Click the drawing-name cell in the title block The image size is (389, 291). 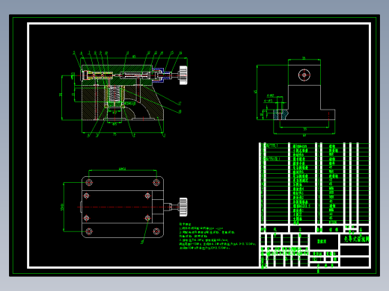pyautogui.click(x=323, y=242)
